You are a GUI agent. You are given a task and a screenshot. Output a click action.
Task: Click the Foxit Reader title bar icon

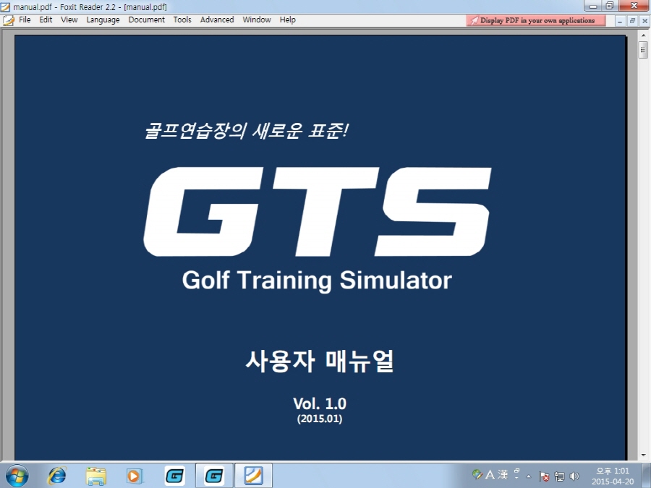point(5,7)
